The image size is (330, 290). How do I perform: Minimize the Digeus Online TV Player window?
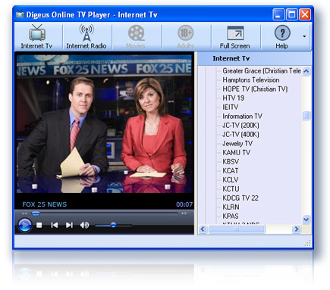point(278,14)
